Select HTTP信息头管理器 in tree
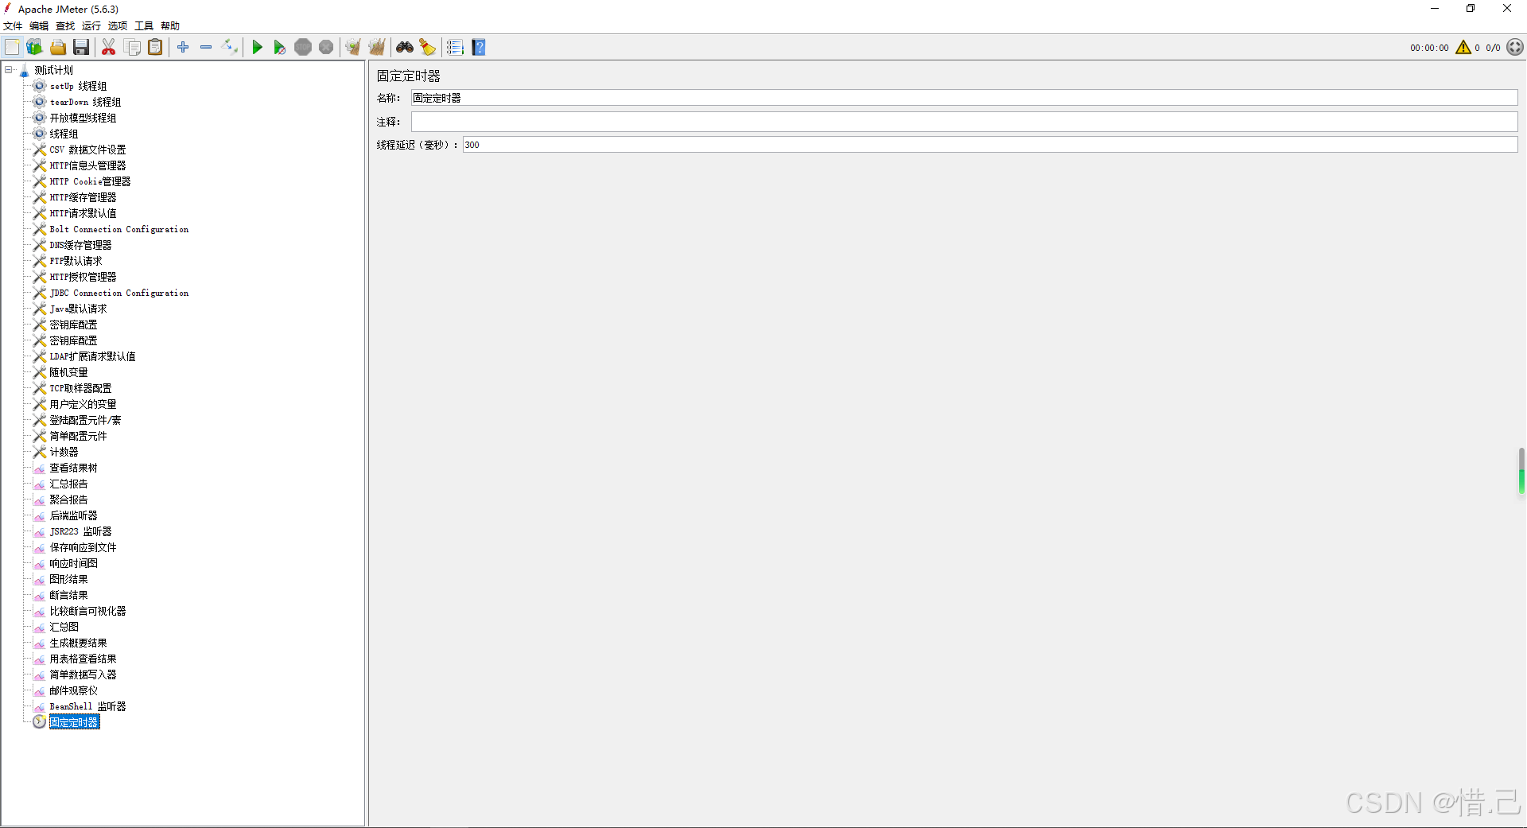This screenshot has height=828, width=1527. [87, 165]
